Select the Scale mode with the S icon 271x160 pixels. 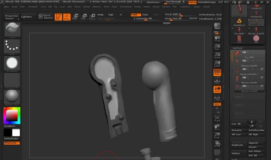83,17
